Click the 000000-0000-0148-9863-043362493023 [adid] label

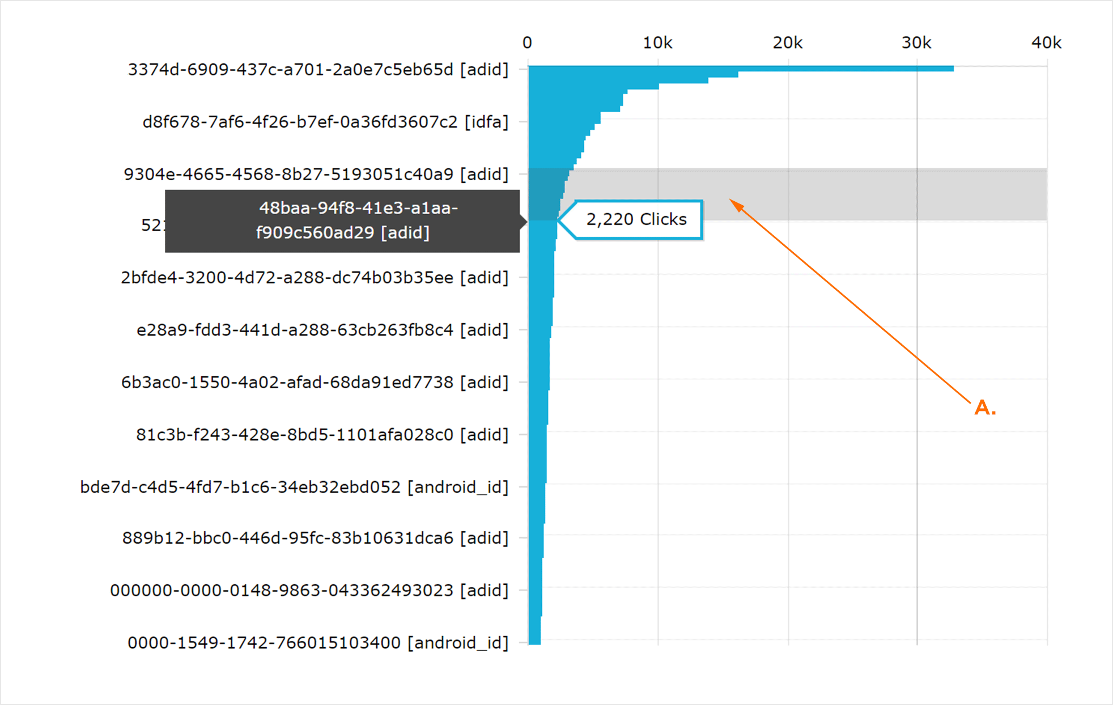click(309, 591)
